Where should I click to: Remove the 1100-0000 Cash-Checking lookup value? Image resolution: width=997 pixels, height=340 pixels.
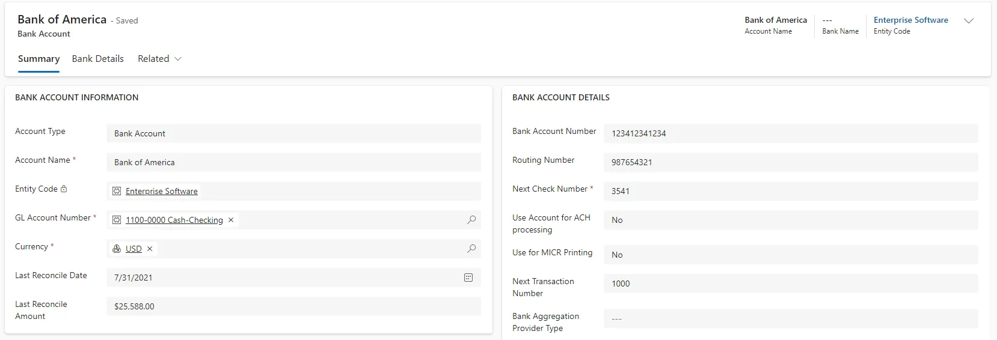click(x=231, y=220)
